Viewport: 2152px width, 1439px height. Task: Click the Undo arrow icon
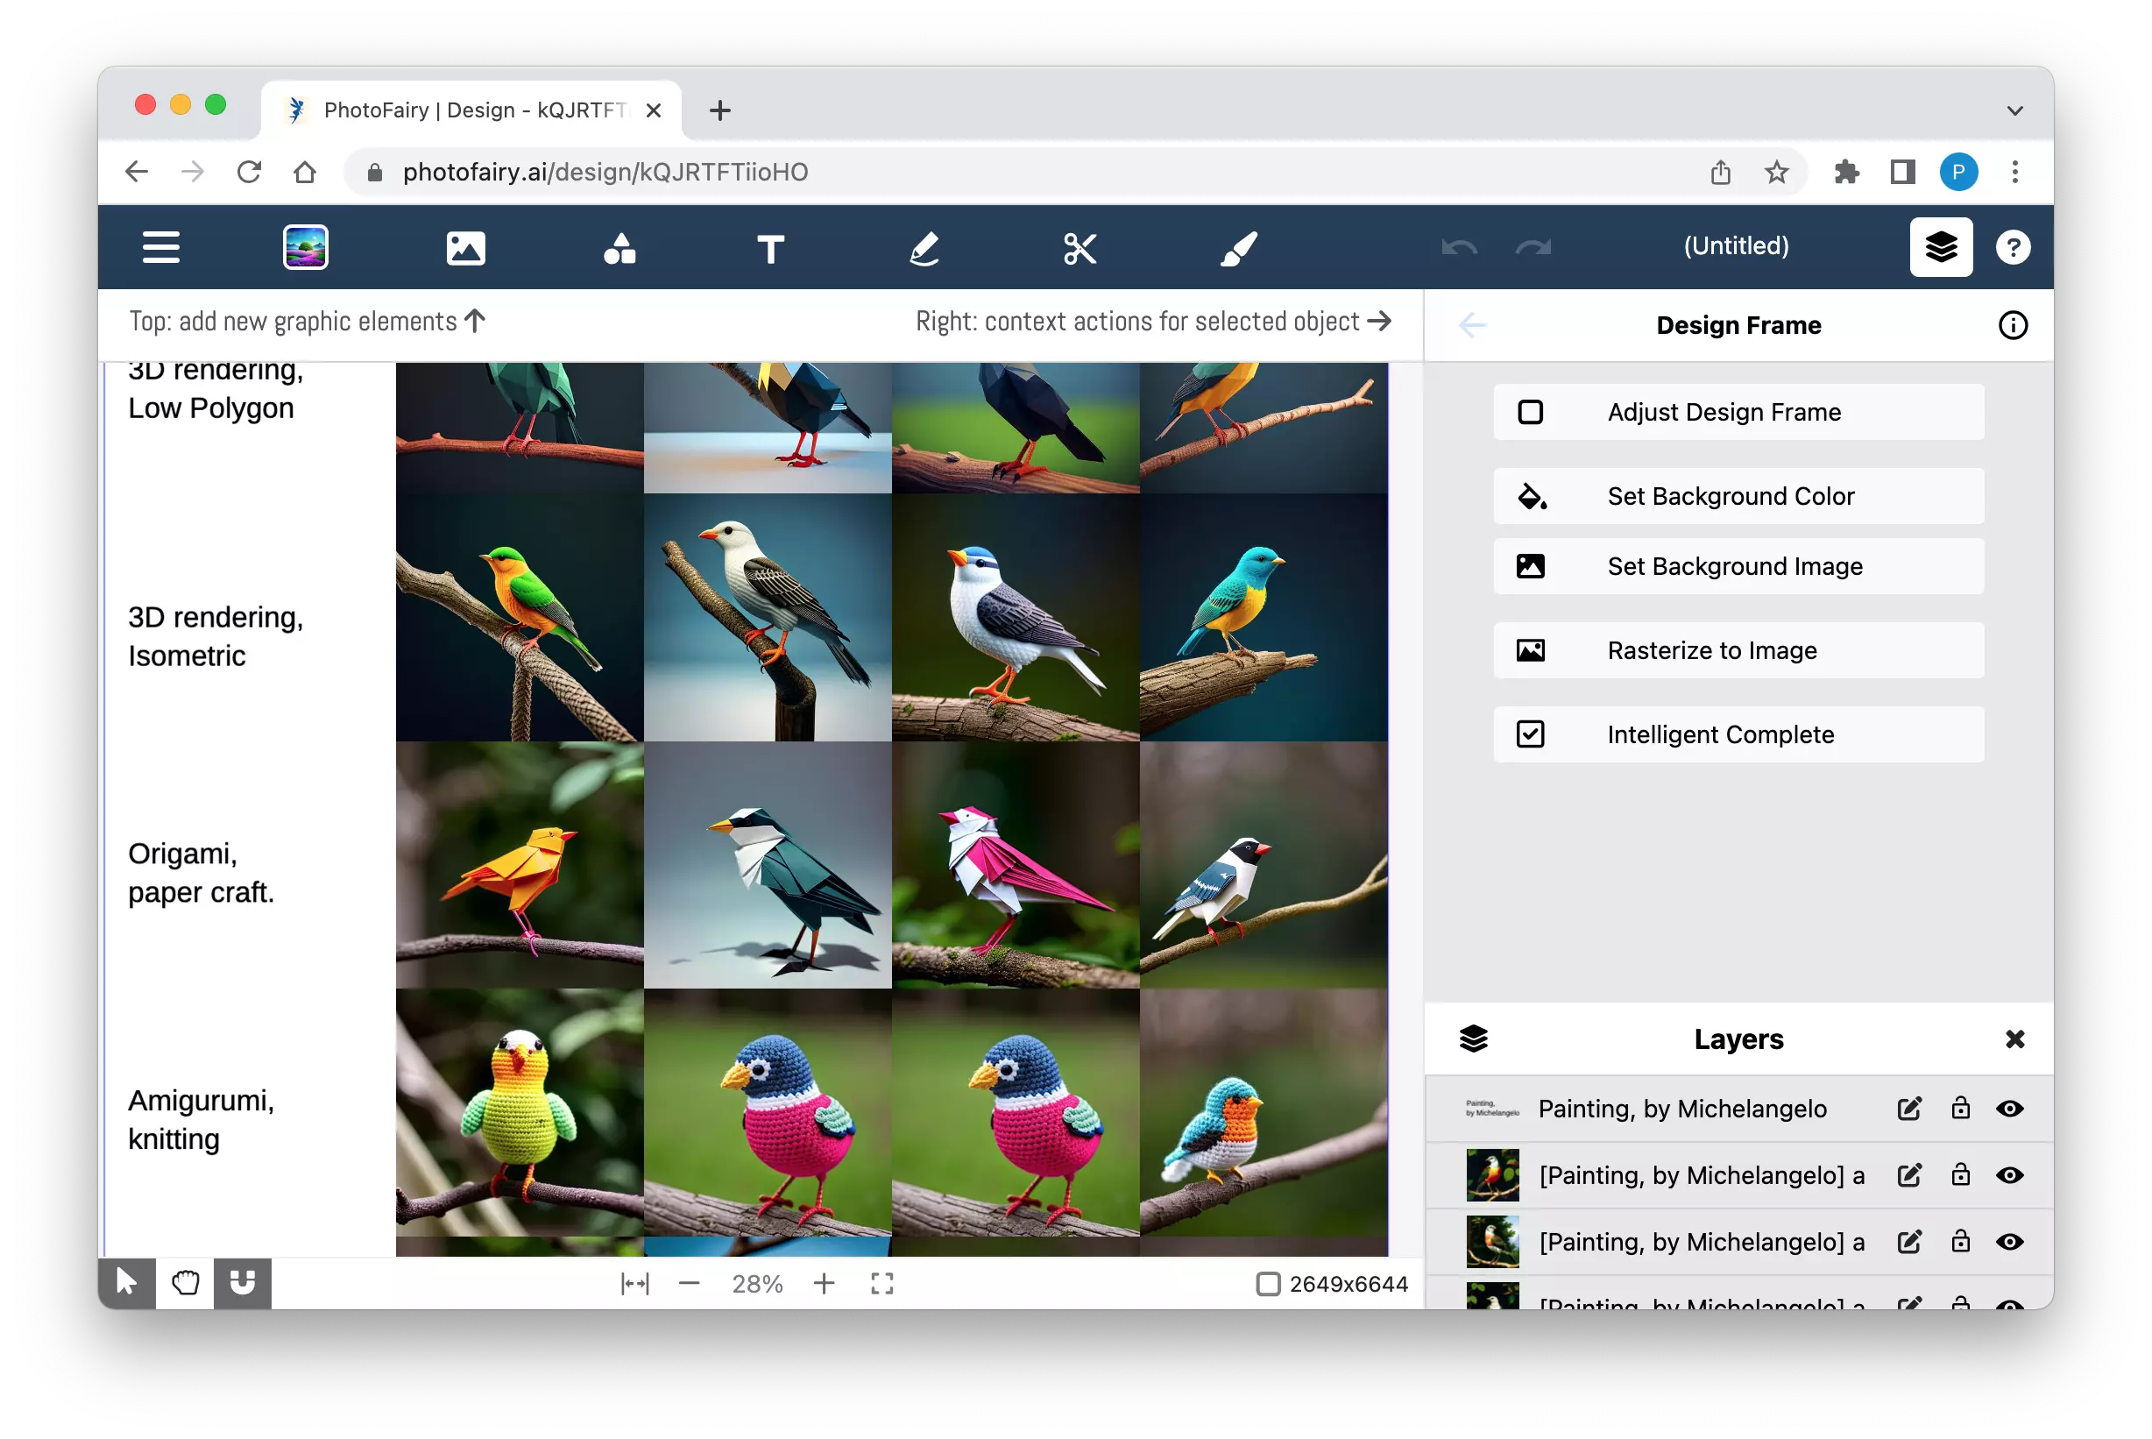[1458, 247]
